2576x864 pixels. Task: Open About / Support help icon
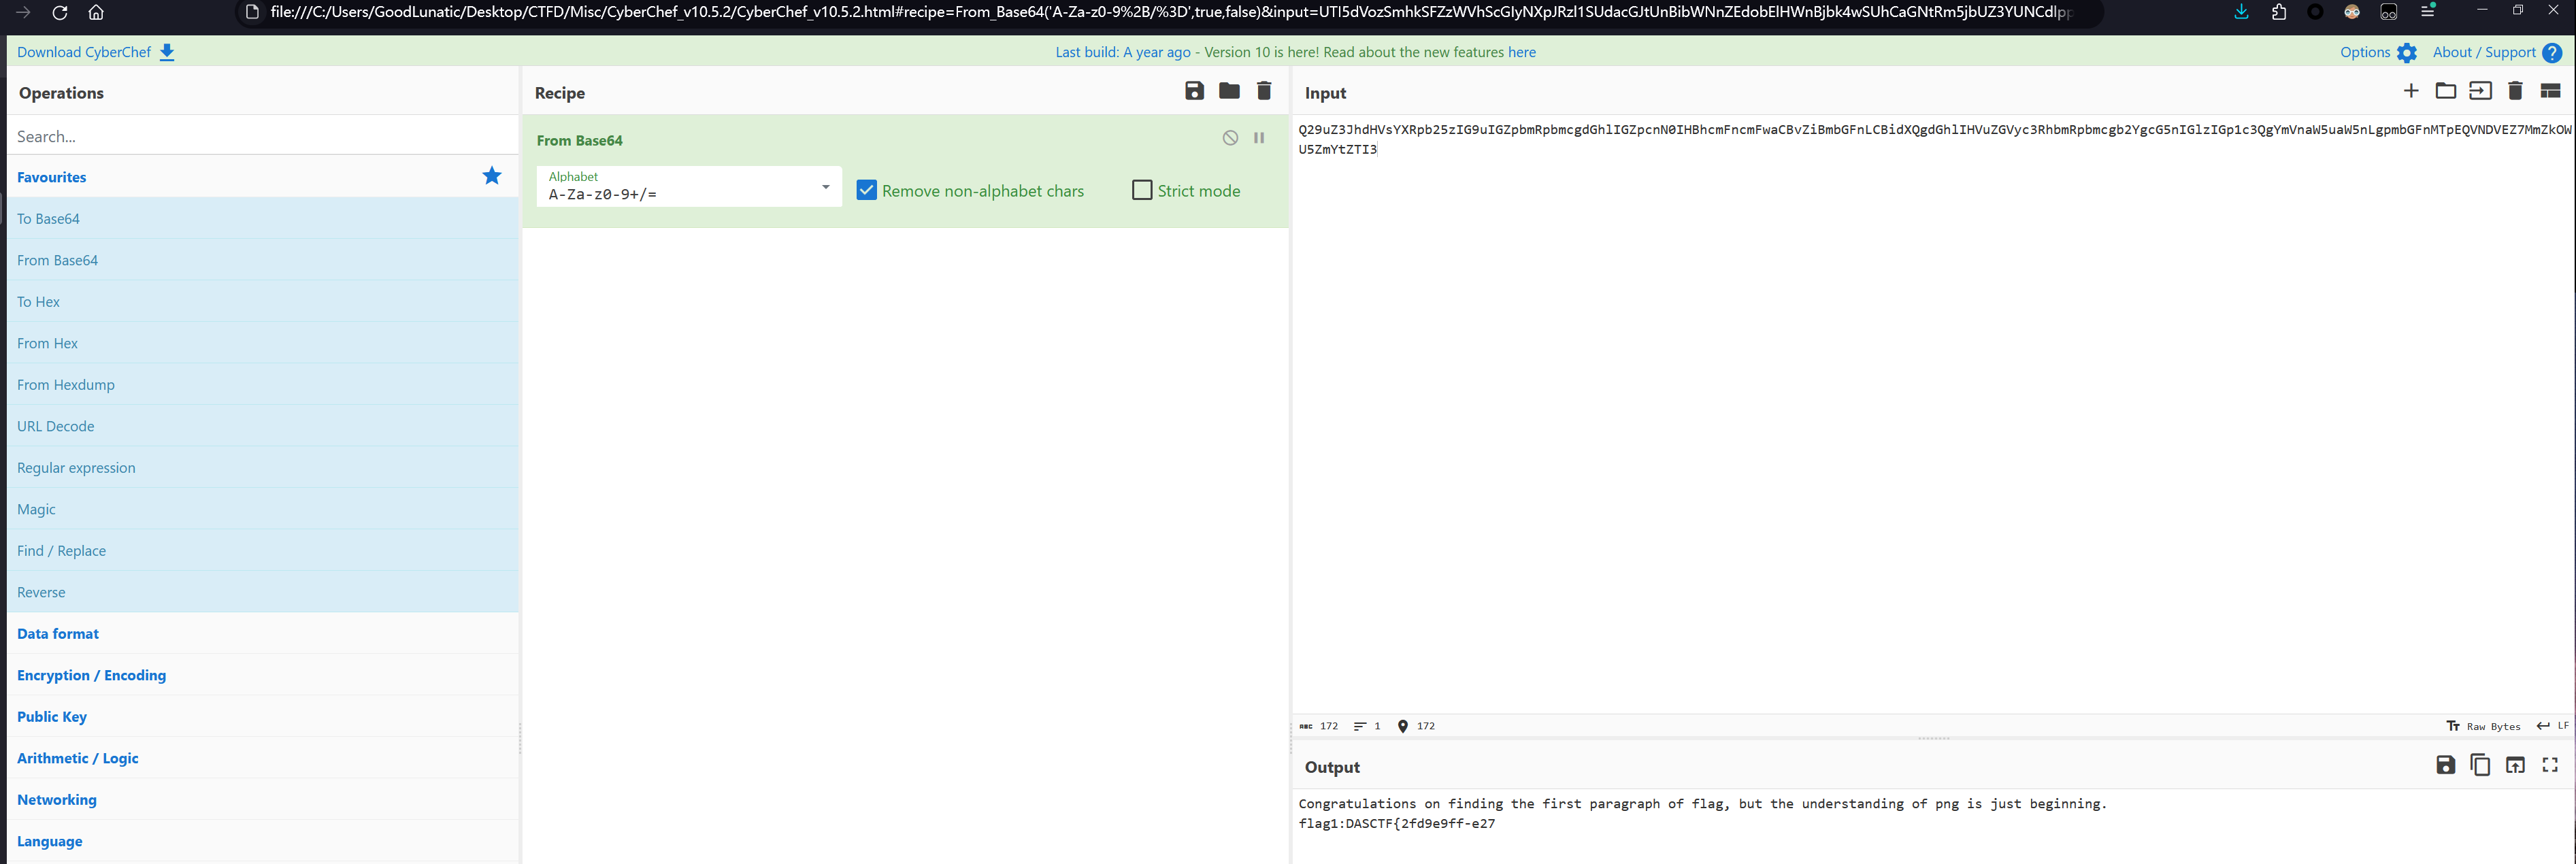(x=2552, y=53)
